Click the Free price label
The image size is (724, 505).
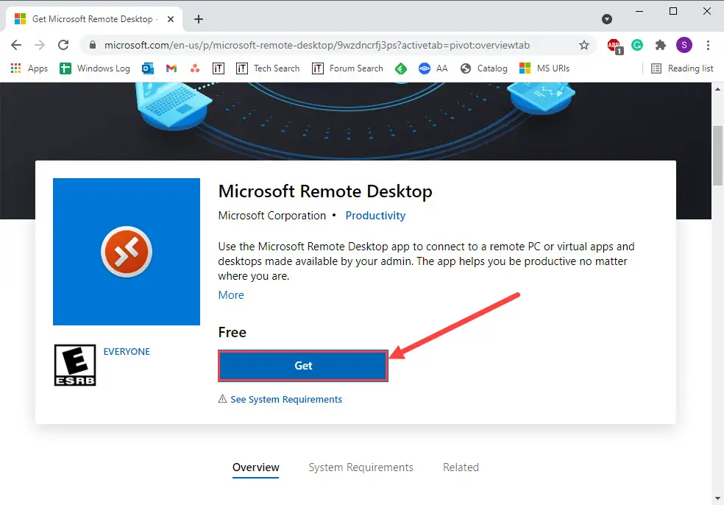[233, 332]
